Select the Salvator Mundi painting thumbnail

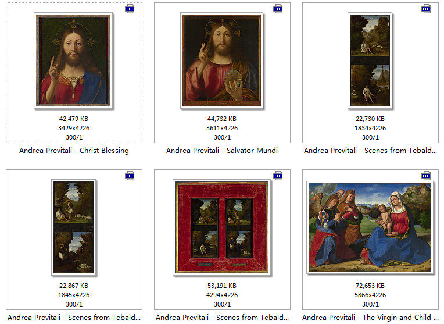(222, 60)
